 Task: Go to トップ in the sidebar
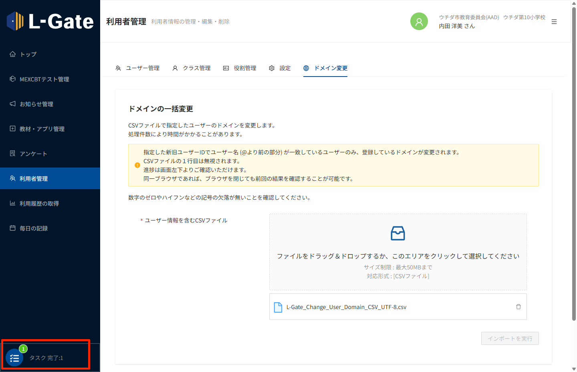pyautogui.click(x=28, y=55)
